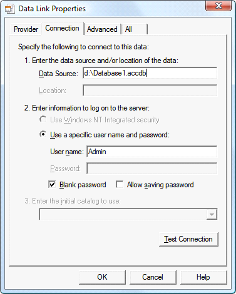Focus the User name field
The image size is (236, 294).
pos(151,152)
